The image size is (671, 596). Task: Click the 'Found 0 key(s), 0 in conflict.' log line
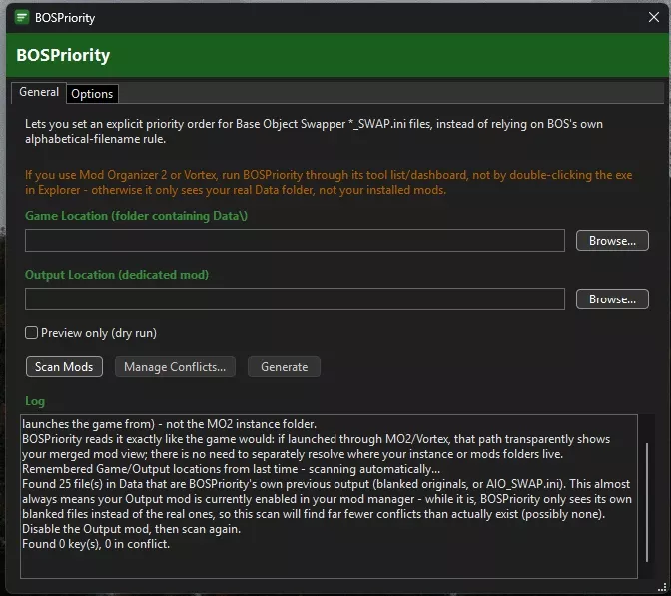click(x=96, y=544)
